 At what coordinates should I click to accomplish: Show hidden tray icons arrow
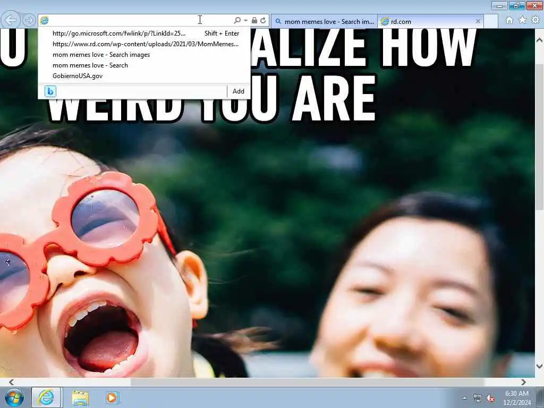[464, 398]
